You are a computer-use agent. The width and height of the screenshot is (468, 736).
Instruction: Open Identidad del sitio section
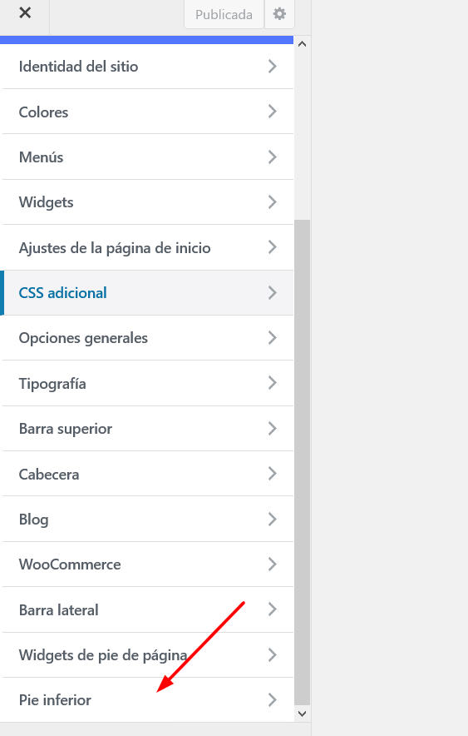(x=147, y=66)
